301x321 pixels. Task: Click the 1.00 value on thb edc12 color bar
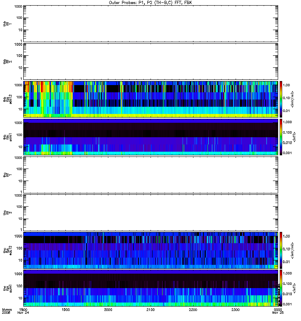pyautogui.click(x=286, y=85)
